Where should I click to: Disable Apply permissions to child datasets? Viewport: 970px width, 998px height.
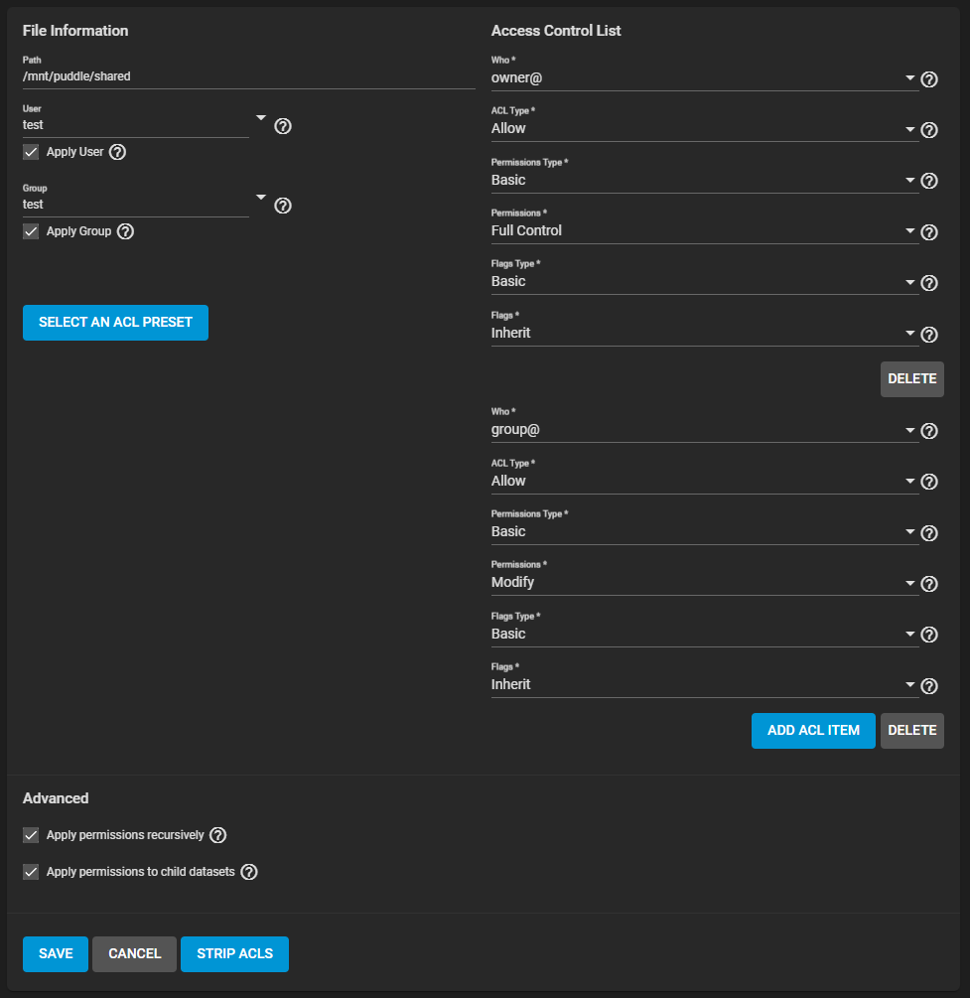[31, 872]
